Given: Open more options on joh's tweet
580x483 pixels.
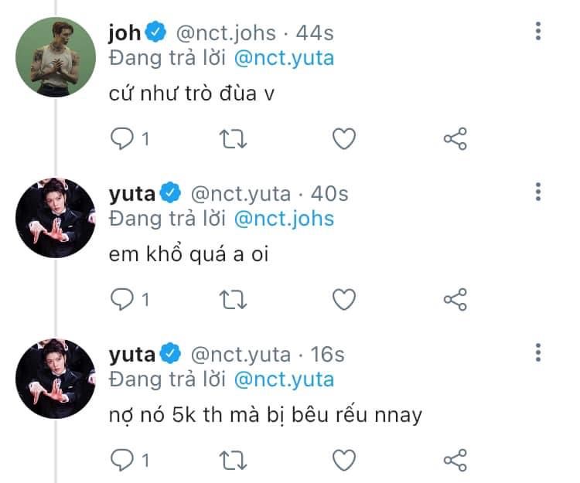Looking at the screenshot, I should coord(538,31).
